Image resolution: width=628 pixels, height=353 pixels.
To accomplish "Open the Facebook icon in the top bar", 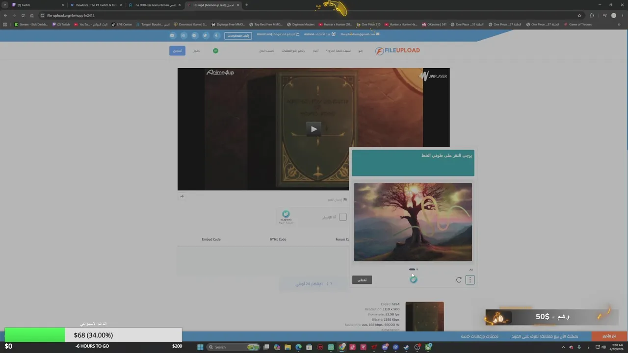I will tap(216, 35).
